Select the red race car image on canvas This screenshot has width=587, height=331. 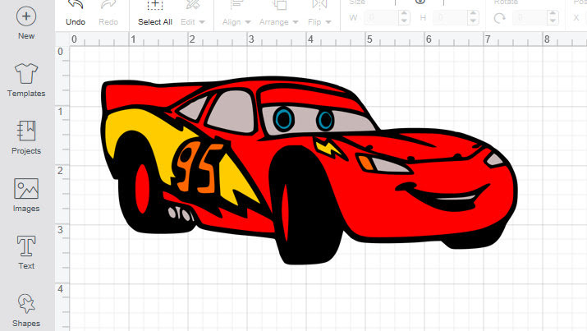pyautogui.click(x=310, y=170)
